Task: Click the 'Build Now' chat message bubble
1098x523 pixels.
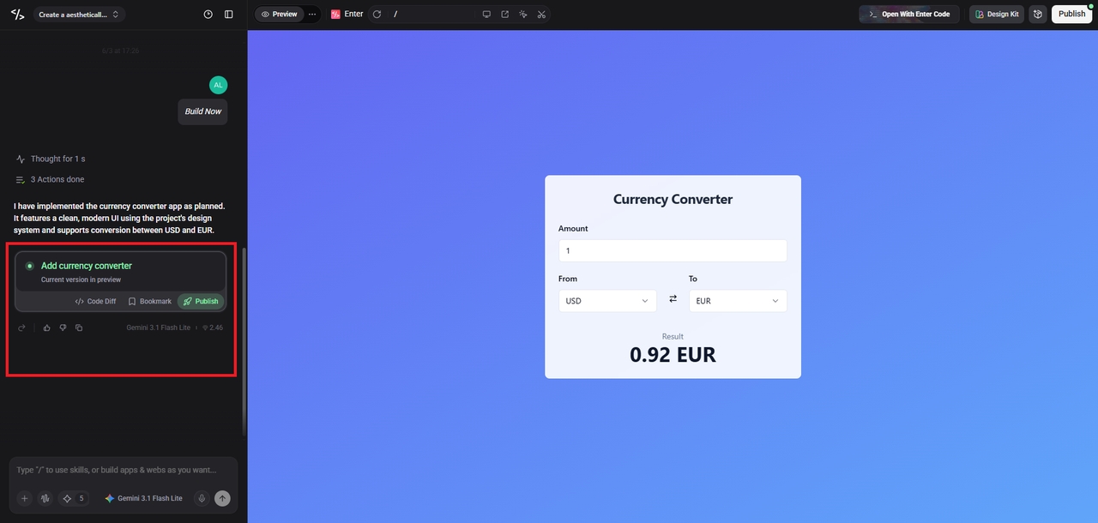Action: (x=202, y=111)
